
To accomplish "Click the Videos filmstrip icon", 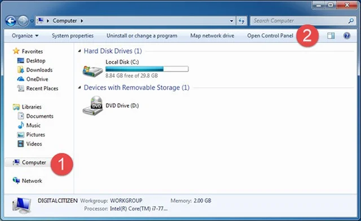I will pos(21,144).
